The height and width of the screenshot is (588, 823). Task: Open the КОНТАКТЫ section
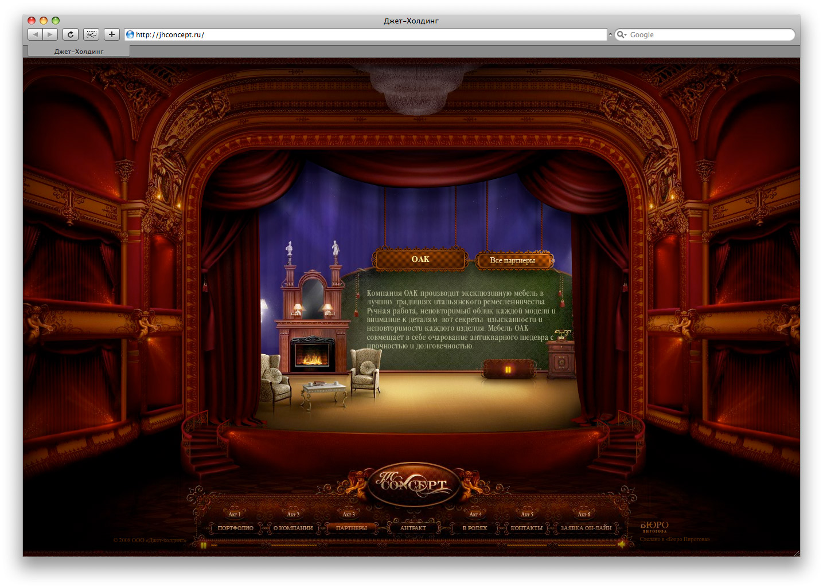tap(526, 528)
